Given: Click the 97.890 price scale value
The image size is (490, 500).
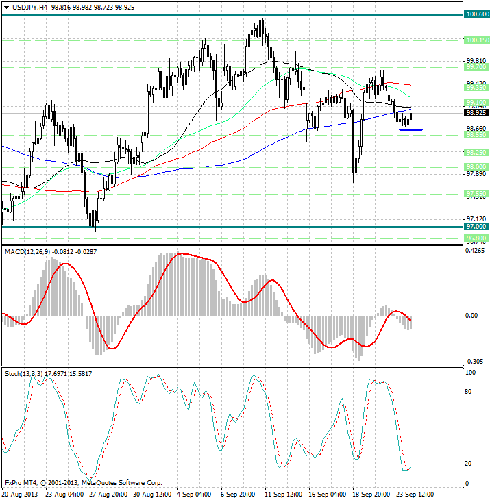Looking at the screenshot, I should point(476,174).
